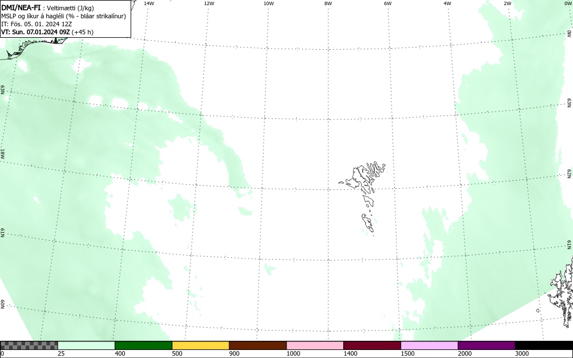Click the 14W longitude label
Screen dimensions: 573x358
click(x=149, y=3)
